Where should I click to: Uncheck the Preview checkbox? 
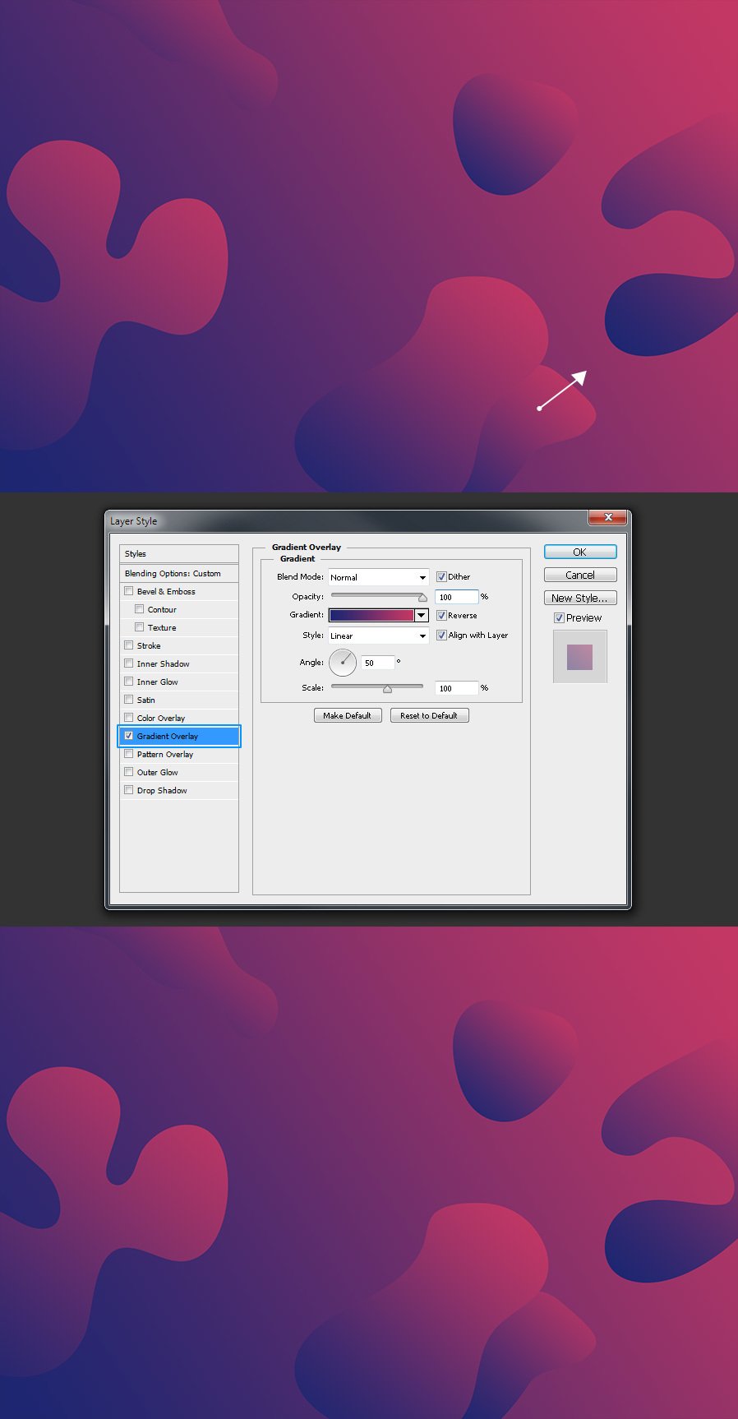tap(559, 617)
